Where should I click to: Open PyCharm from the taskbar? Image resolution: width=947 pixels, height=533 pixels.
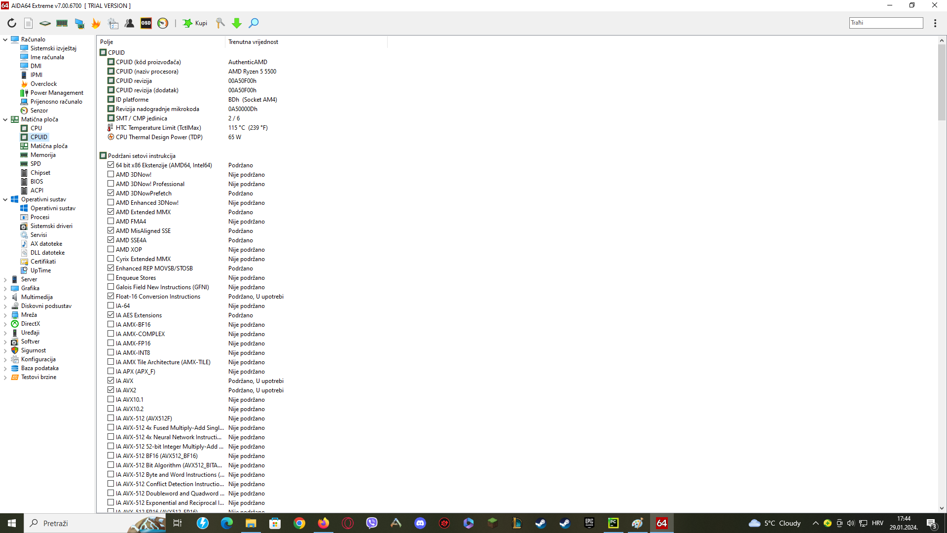pos(613,523)
